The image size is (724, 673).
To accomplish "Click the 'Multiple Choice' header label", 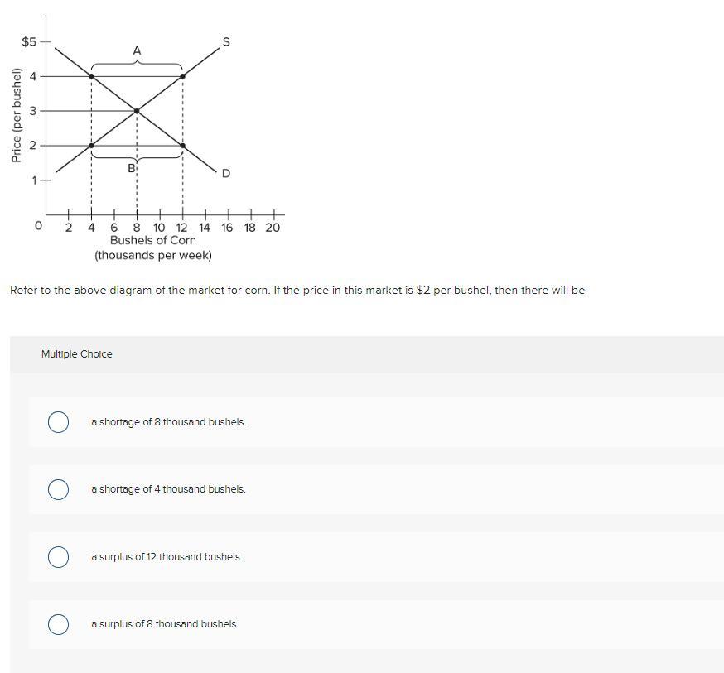I will 77,354.
